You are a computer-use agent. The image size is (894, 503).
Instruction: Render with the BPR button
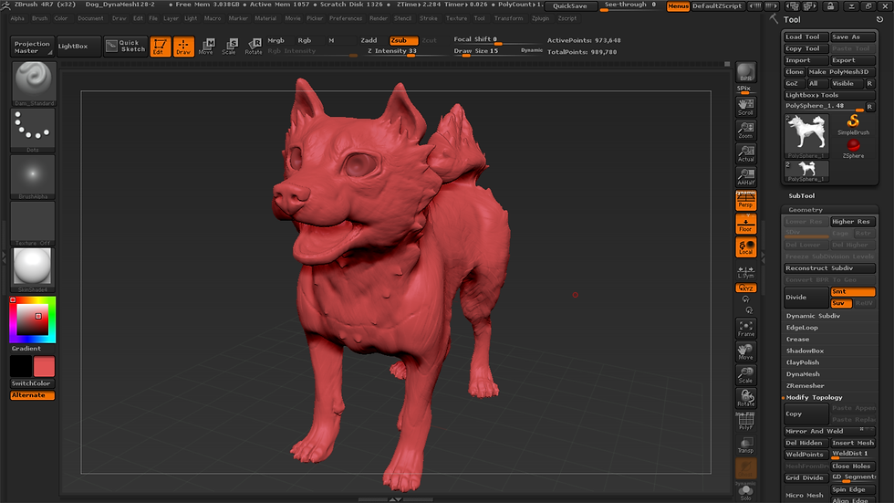[x=746, y=73]
